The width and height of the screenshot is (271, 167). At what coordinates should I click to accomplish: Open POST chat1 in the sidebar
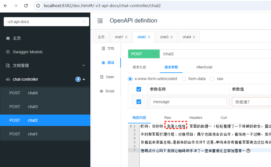point(32,134)
